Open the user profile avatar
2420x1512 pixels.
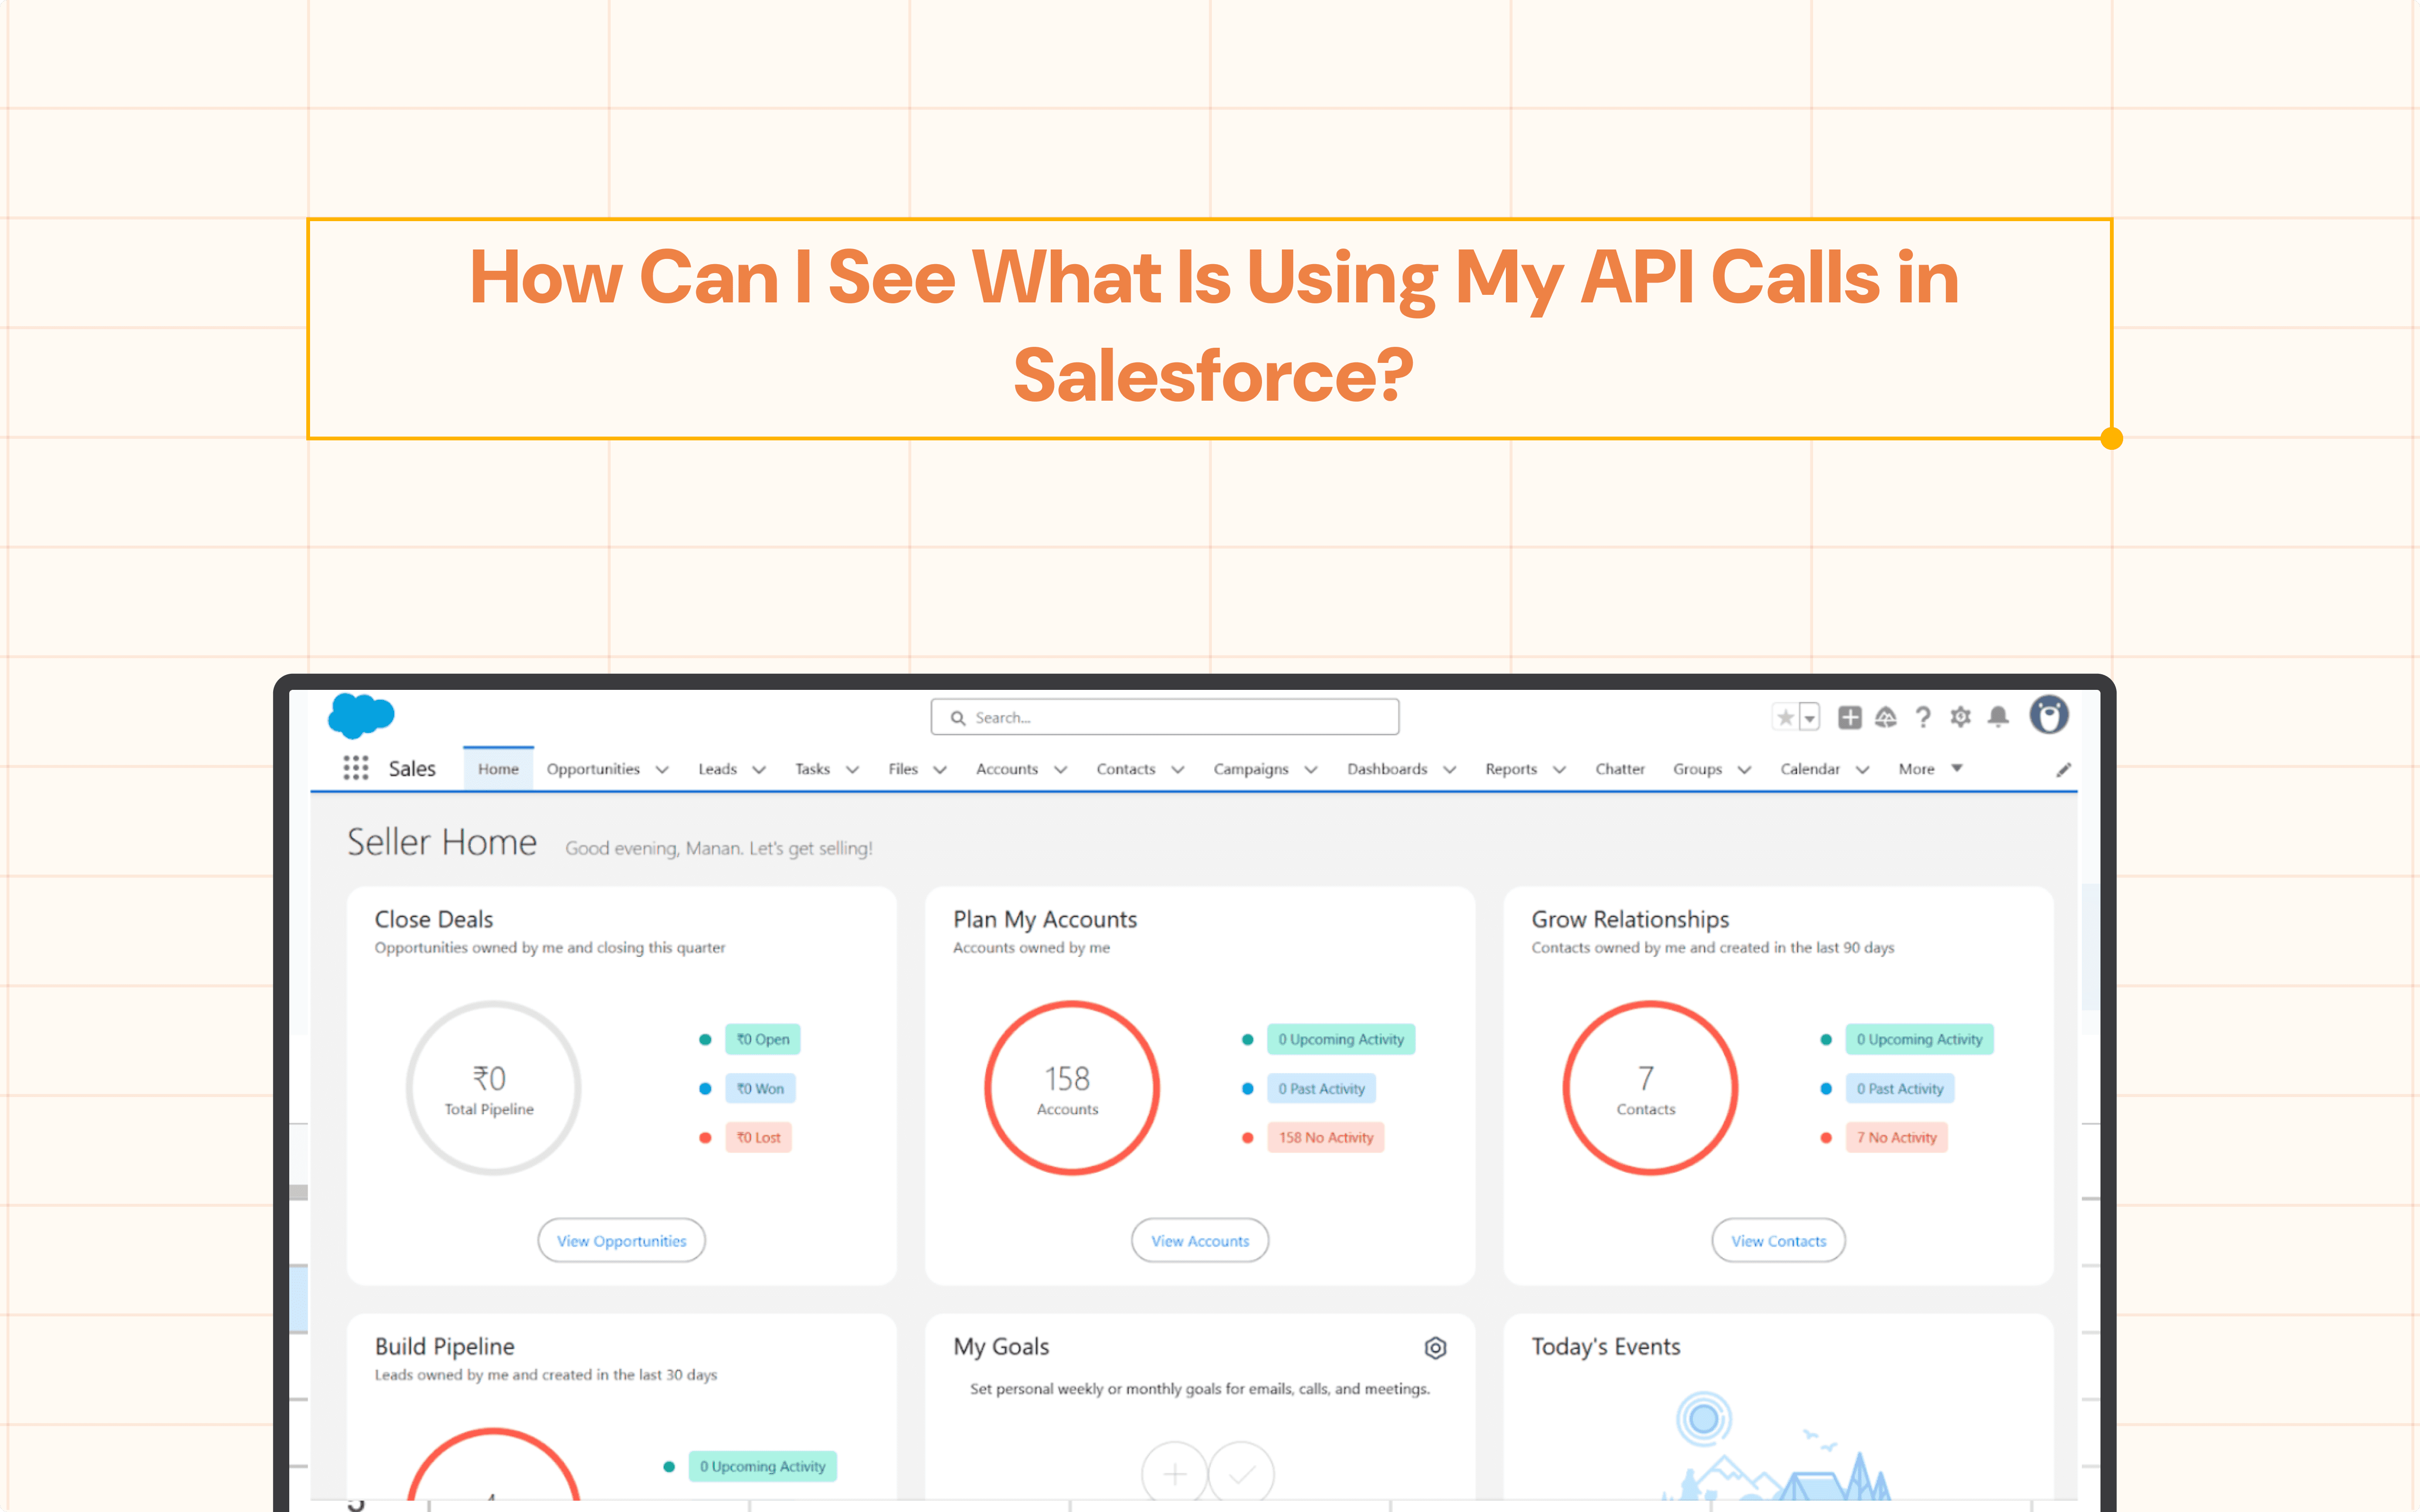tap(2048, 715)
